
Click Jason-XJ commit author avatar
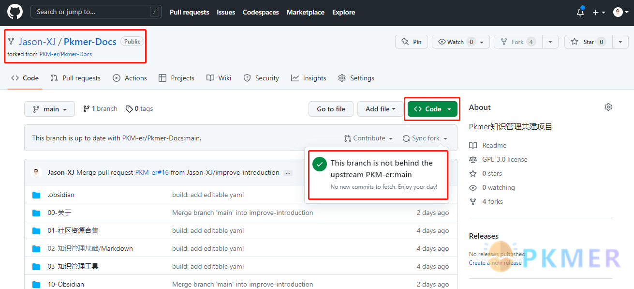pyautogui.click(x=36, y=172)
